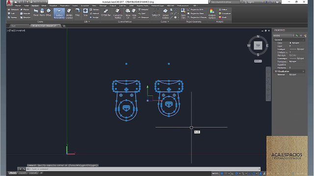Click Zebra analysis

point(223,10)
